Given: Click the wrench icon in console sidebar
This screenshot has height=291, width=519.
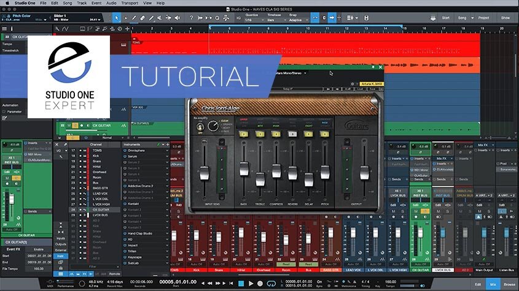Looking at the screenshot, I should coord(61,157).
